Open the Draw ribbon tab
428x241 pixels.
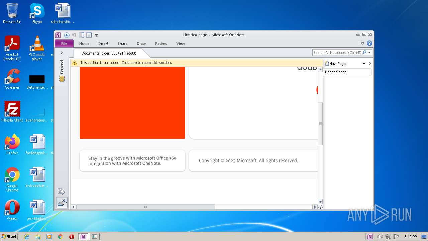click(x=141, y=44)
